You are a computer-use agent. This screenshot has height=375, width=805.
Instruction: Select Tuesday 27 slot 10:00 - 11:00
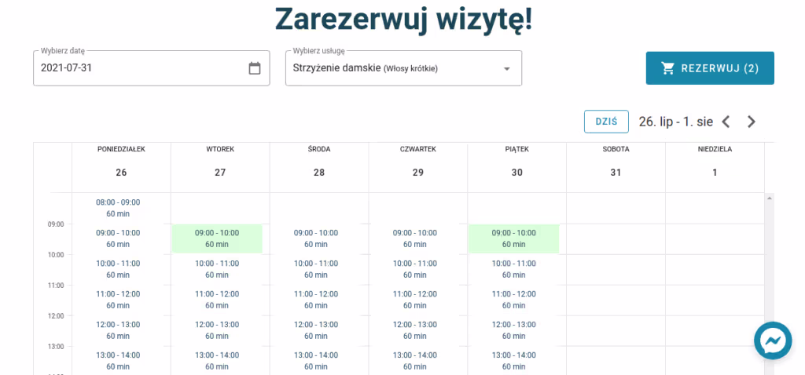pyautogui.click(x=217, y=269)
